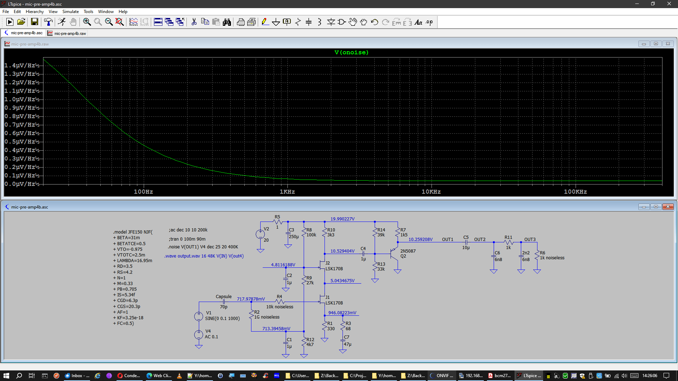Select the Capacitor placement tool
Screen dimensions: 678x381
pos(309,22)
